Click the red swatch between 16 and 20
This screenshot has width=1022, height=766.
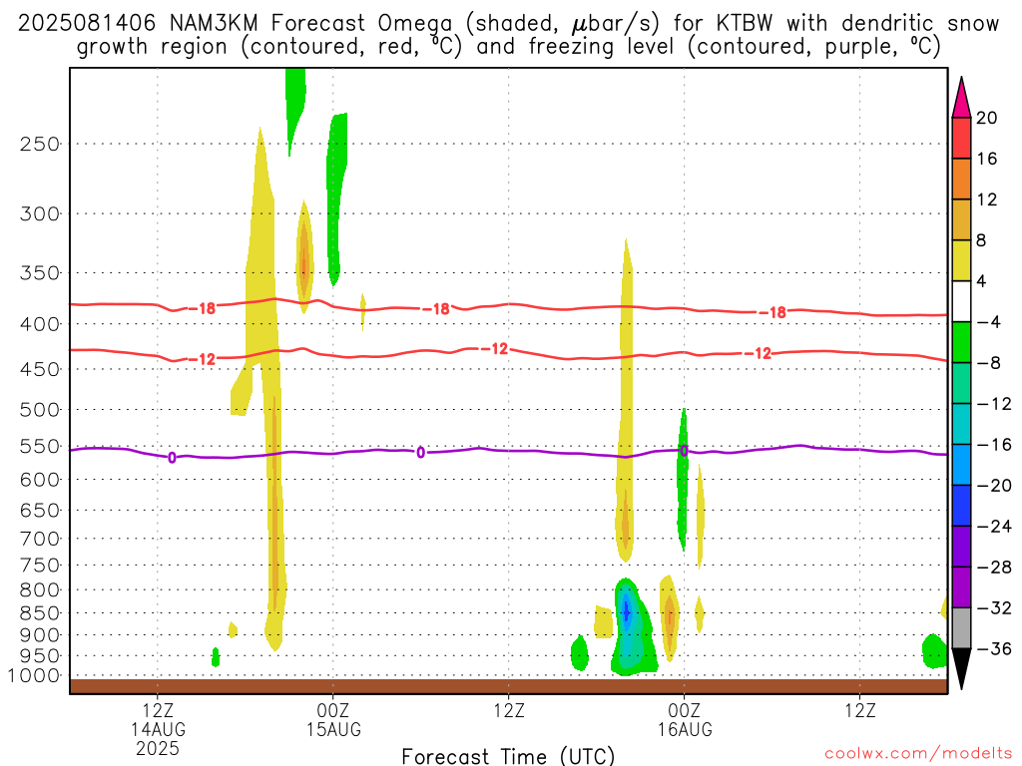[961, 138]
